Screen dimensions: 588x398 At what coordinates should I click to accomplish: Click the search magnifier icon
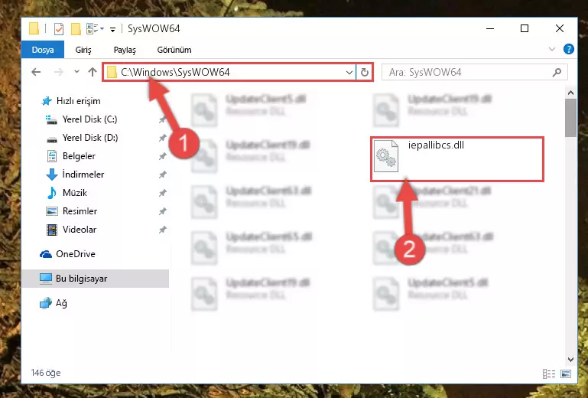pyautogui.click(x=557, y=72)
